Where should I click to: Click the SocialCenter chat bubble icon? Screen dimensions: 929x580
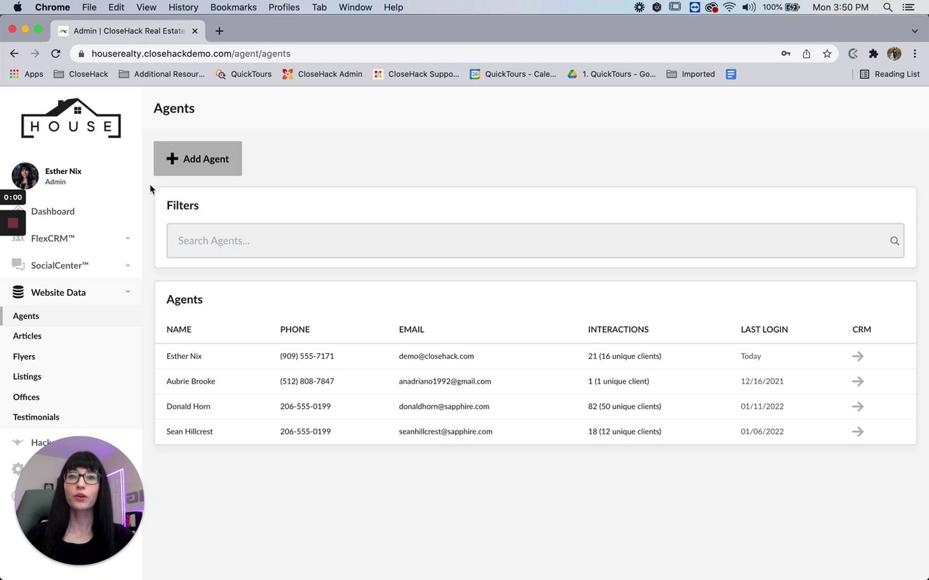coord(18,265)
